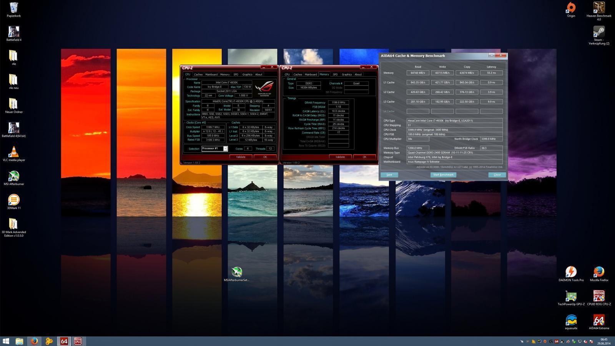Image resolution: width=615 pixels, height=346 pixels.
Task: Launch the aquasuite desktop shortcut
Action: click(x=571, y=322)
